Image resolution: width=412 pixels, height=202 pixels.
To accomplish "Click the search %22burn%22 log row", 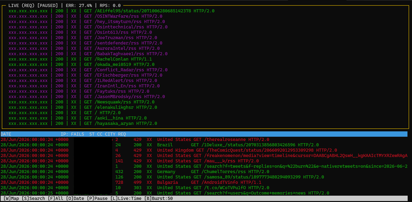I will [204, 166].
